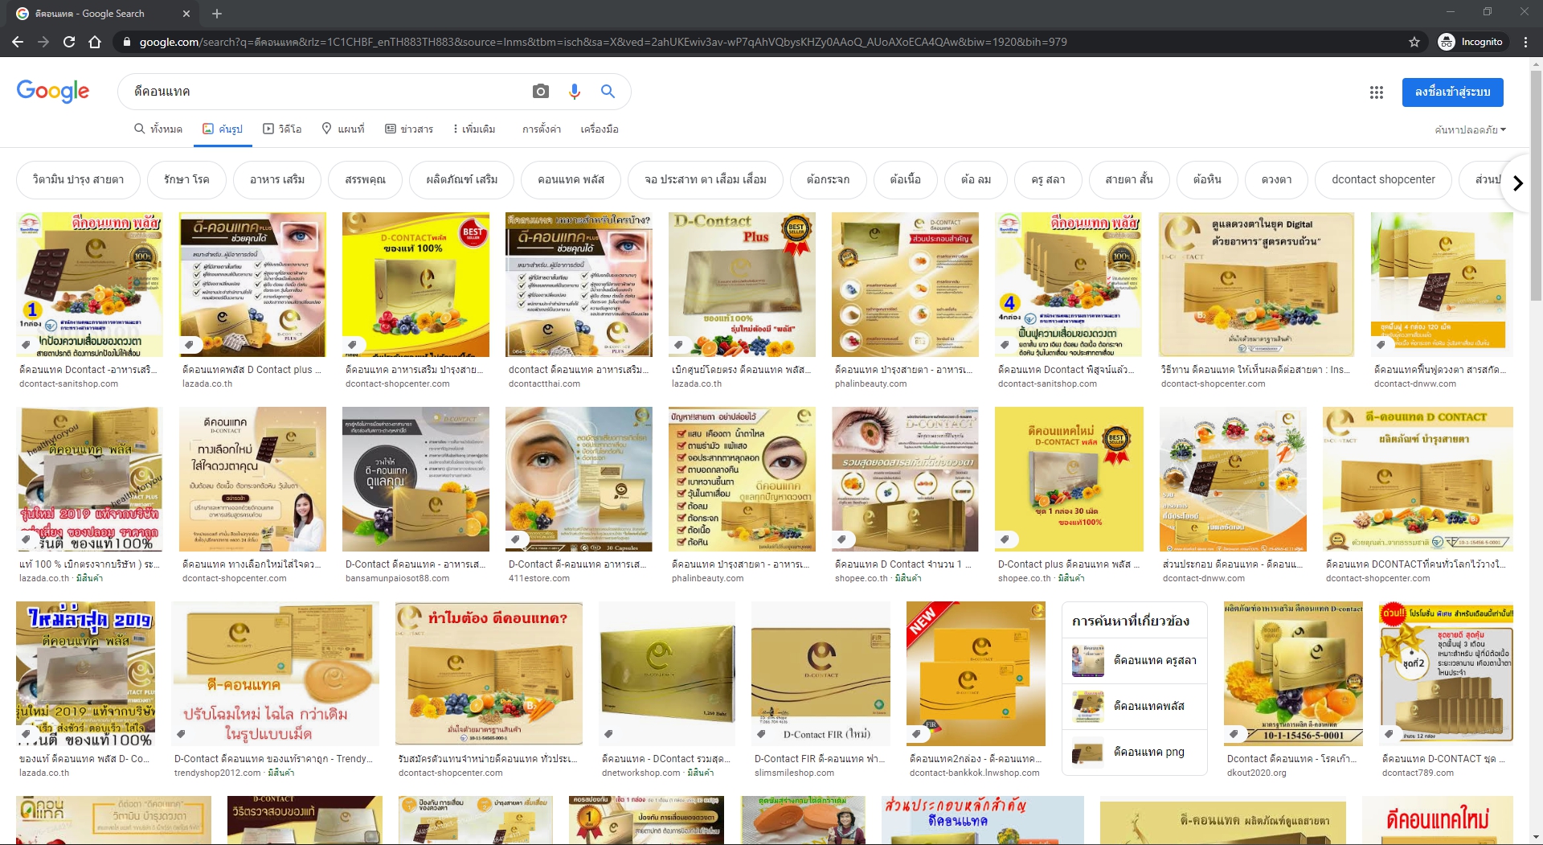This screenshot has width=1543, height=845.
Task: Expand the เพิ่มเติม more options menu
Action: (473, 129)
